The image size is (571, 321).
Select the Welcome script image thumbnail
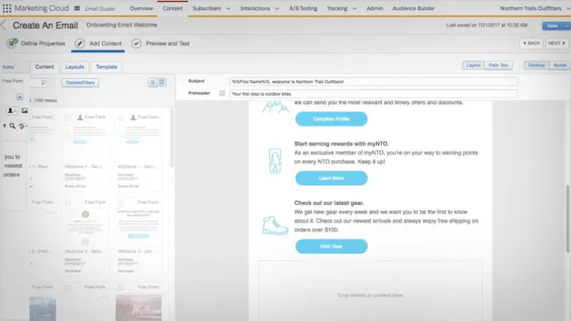(x=138, y=307)
